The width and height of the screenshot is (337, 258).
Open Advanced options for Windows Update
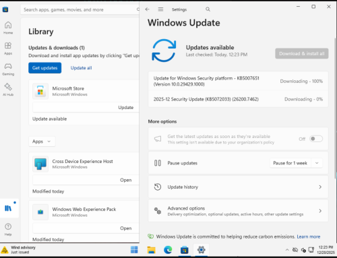coord(238,211)
